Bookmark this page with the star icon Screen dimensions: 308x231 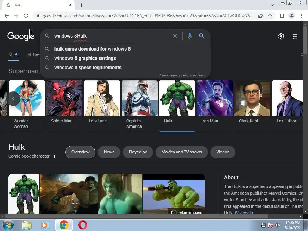270,16
